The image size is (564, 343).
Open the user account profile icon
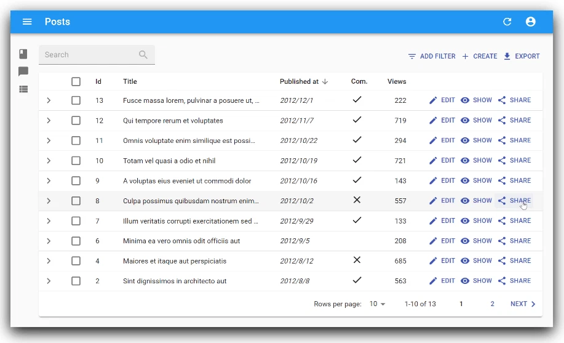click(531, 22)
